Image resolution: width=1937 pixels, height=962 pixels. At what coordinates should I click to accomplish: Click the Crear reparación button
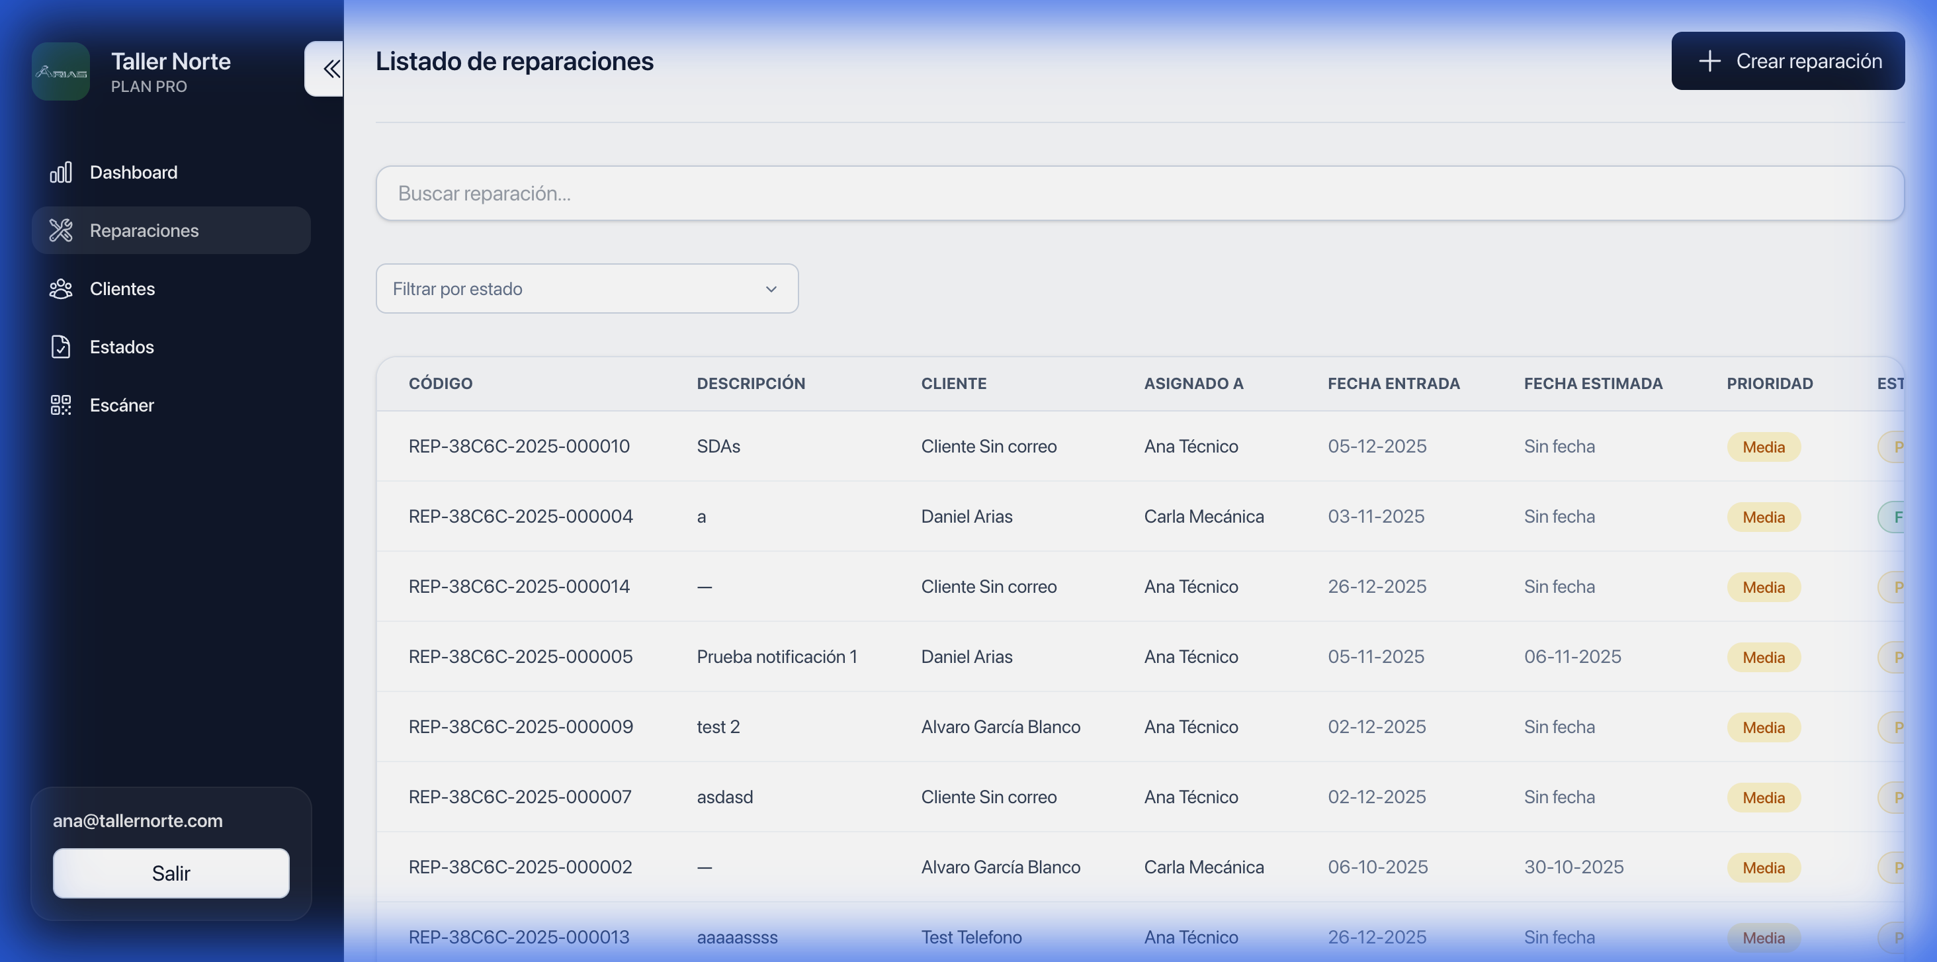[x=1787, y=61]
